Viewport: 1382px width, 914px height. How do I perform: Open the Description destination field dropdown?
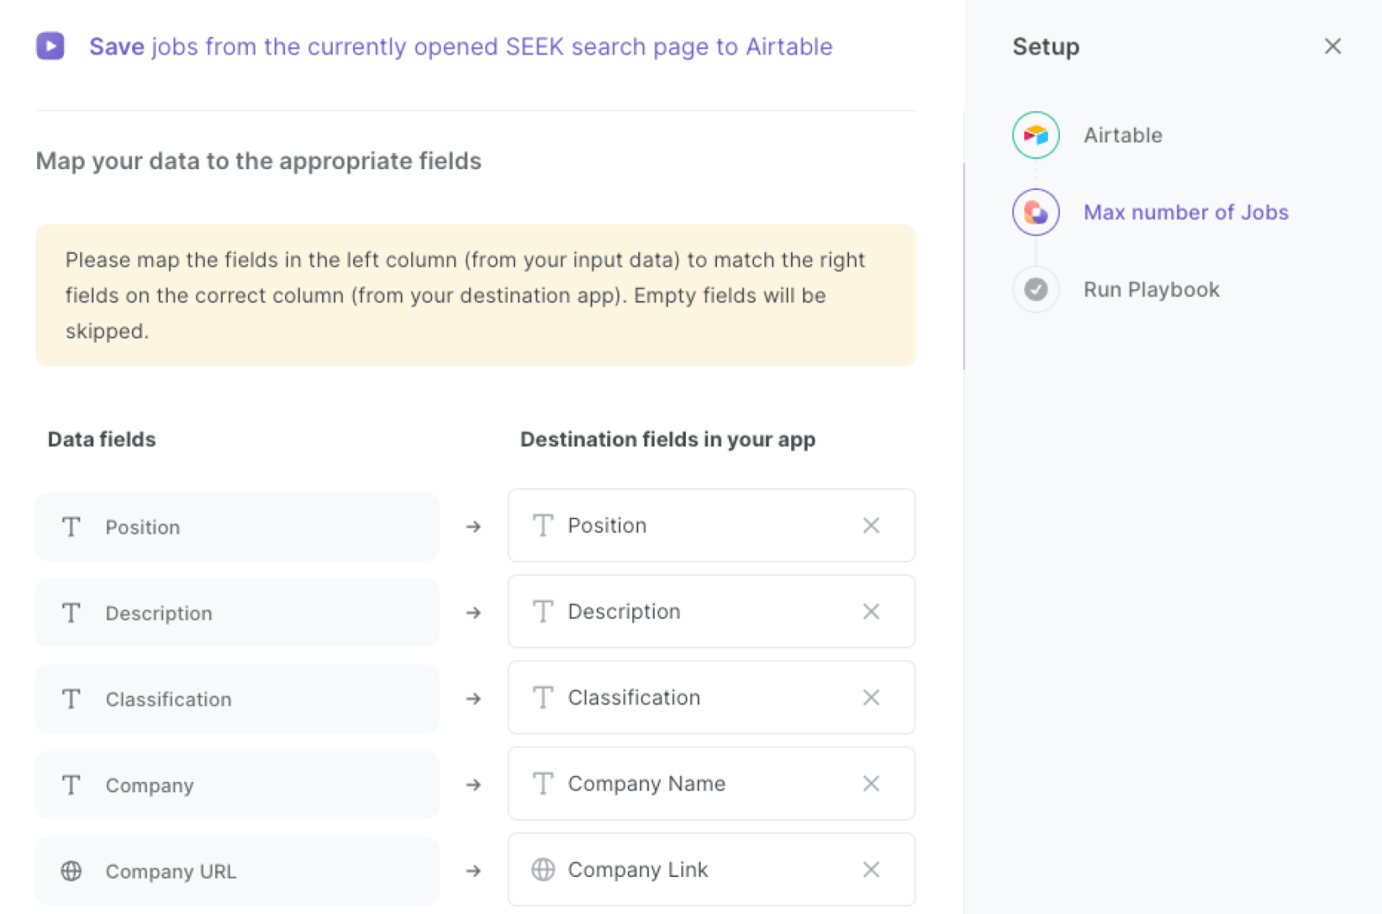(711, 611)
